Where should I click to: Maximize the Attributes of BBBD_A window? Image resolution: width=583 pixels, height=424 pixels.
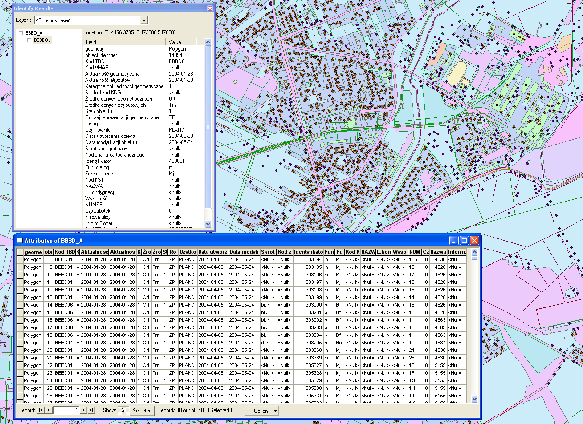click(x=464, y=241)
